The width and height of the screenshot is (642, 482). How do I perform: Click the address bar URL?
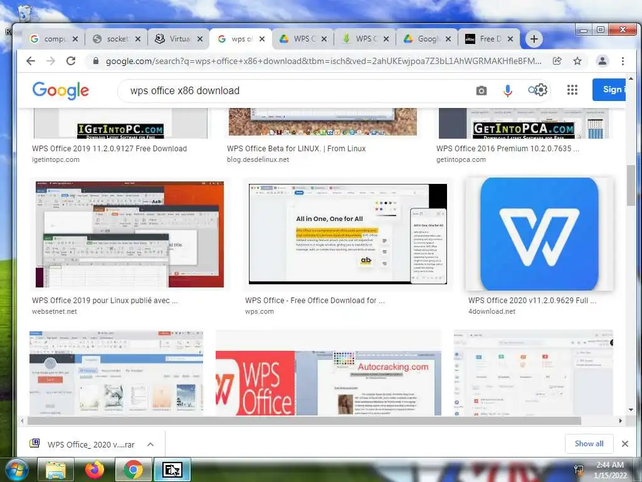[x=324, y=61]
